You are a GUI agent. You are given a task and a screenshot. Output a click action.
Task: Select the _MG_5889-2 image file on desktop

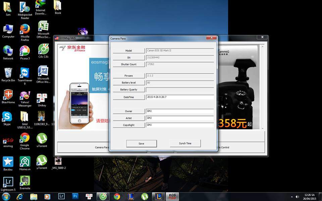(58, 163)
